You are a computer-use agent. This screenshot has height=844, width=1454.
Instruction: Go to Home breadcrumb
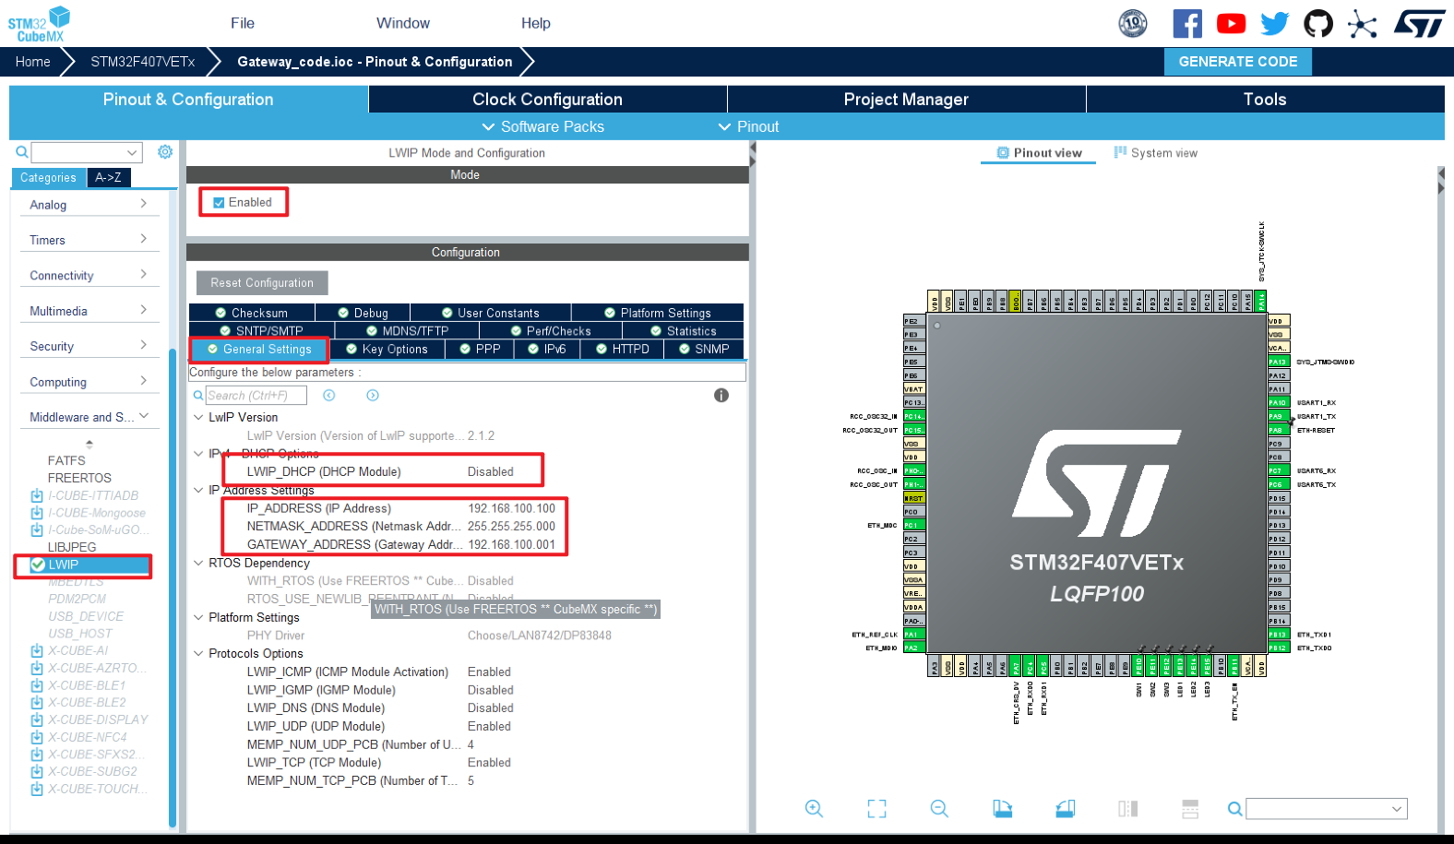point(33,62)
